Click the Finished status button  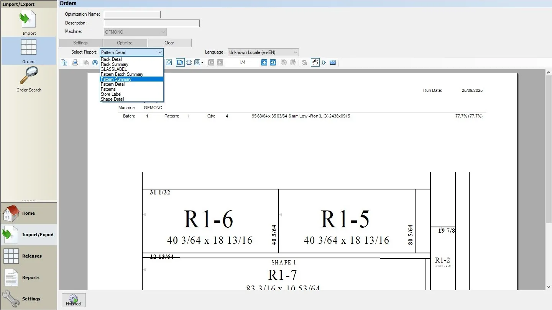[74, 300]
